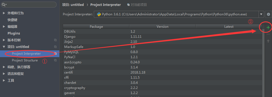Screen dimensions: 272x97
Task: Select the Django package row
Action: (163, 37)
